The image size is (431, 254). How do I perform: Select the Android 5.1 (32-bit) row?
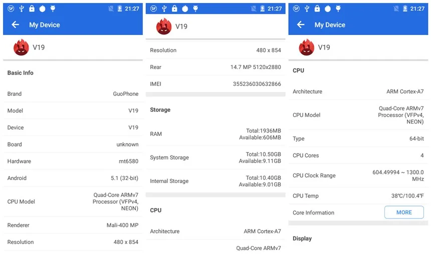73,178
